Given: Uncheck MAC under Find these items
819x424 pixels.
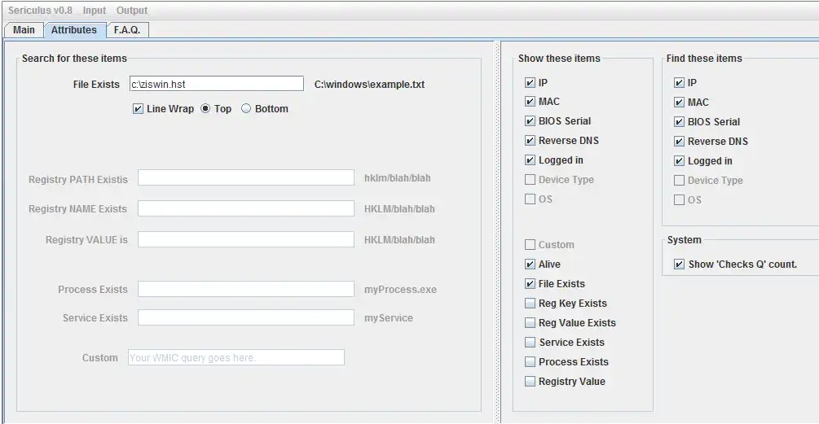Looking at the screenshot, I should 679,103.
